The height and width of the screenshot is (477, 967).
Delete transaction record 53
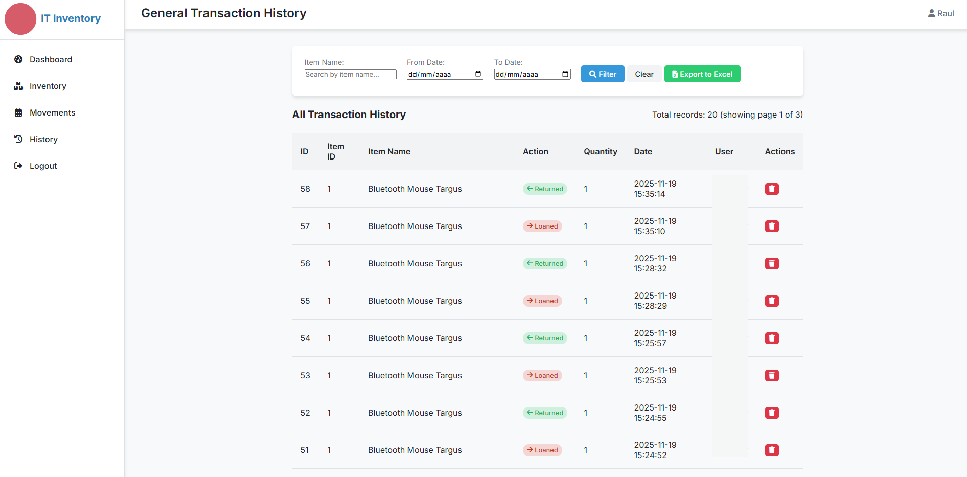pyautogui.click(x=772, y=375)
